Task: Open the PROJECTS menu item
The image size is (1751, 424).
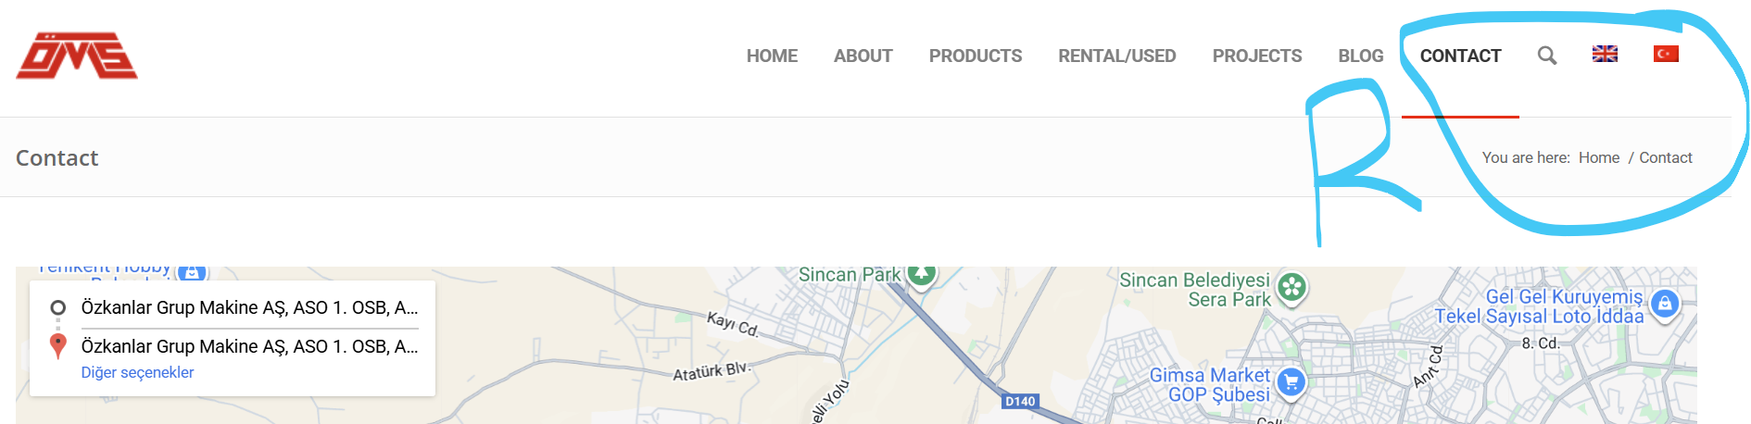Action: [1257, 56]
